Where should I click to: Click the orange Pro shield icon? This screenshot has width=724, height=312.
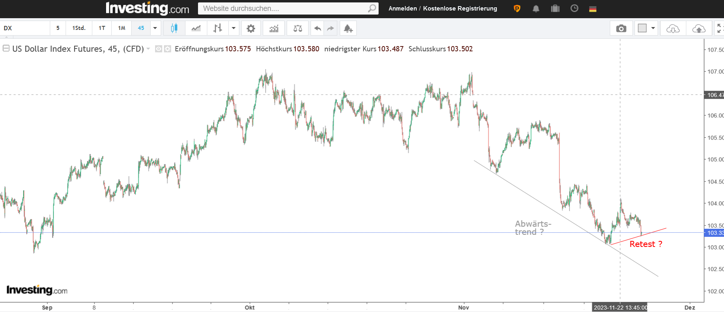(517, 8)
